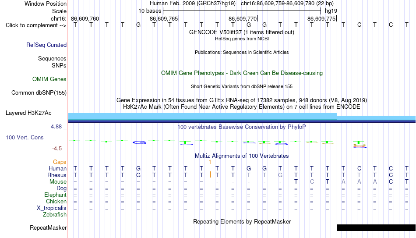This screenshot has height=238, width=416.
Task: Click the 10 bases scale bar
Action: pyautogui.click(x=242, y=11)
